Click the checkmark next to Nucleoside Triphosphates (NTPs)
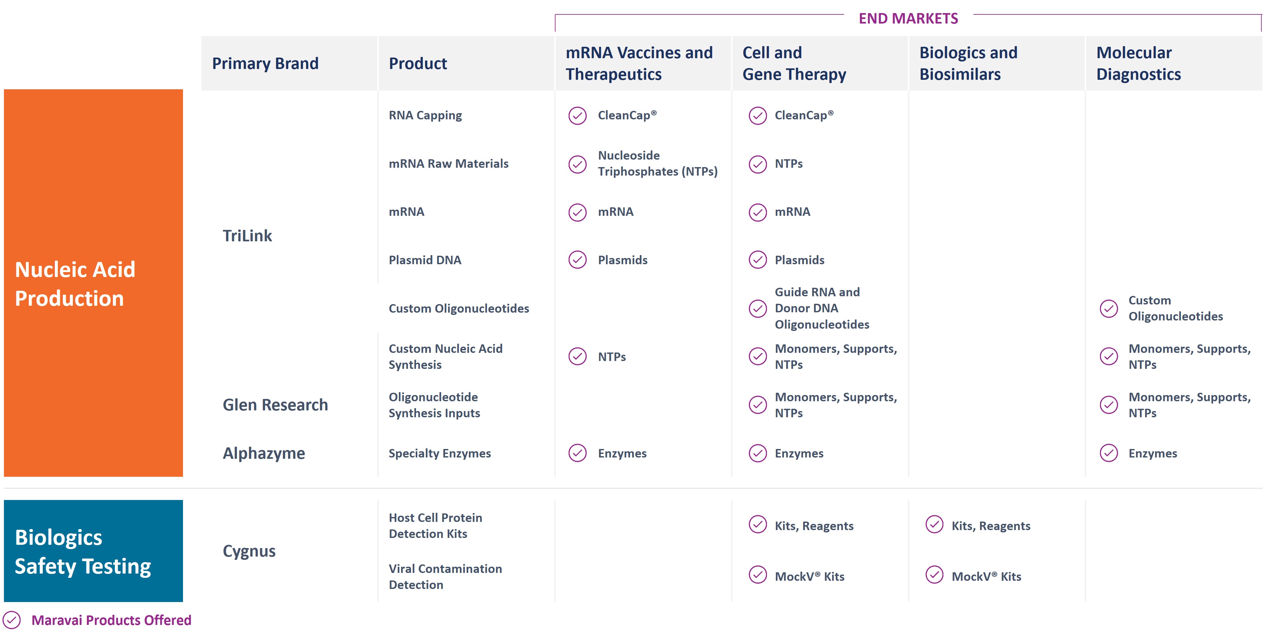 577,164
